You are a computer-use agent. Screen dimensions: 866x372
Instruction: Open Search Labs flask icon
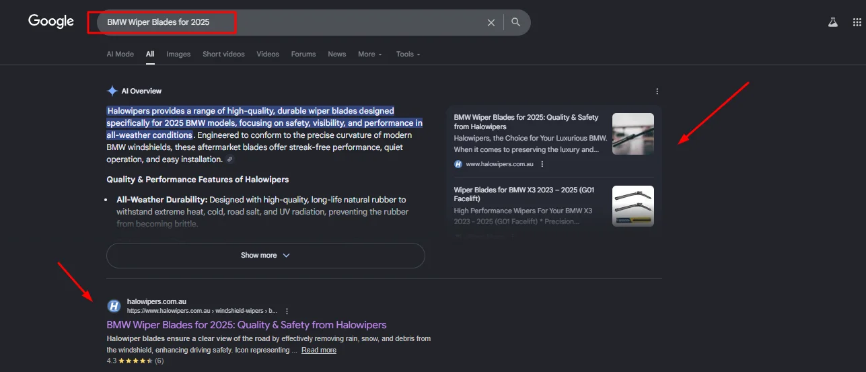[833, 22]
